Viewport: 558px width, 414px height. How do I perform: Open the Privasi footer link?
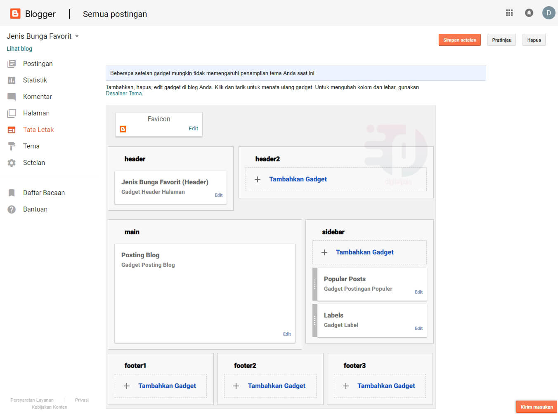coord(82,400)
